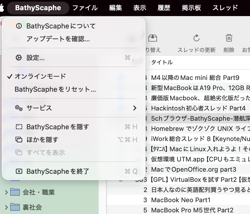Select thread MacBook Neo Part1
The width and height of the screenshot is (250, 214).
click(181, 200)
